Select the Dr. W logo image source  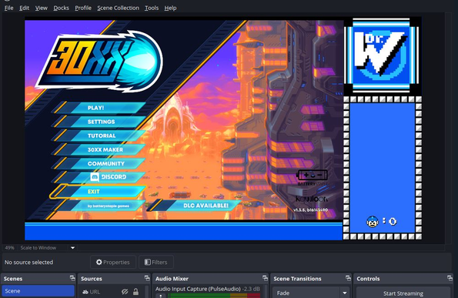(381, 55)
